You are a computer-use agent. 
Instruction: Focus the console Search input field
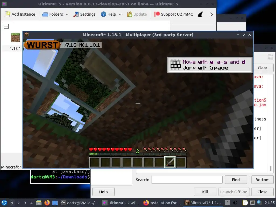point(187,180)
